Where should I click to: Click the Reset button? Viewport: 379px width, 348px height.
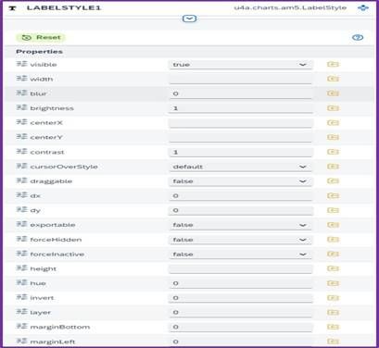41,37
